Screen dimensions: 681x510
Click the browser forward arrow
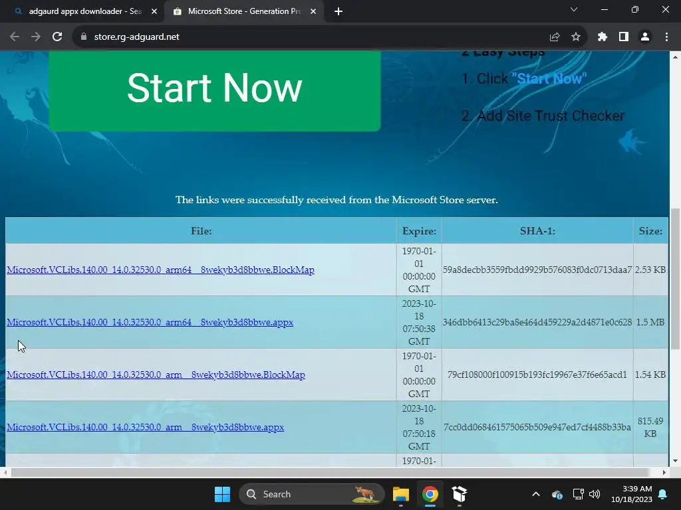click(x=36, y=37)
